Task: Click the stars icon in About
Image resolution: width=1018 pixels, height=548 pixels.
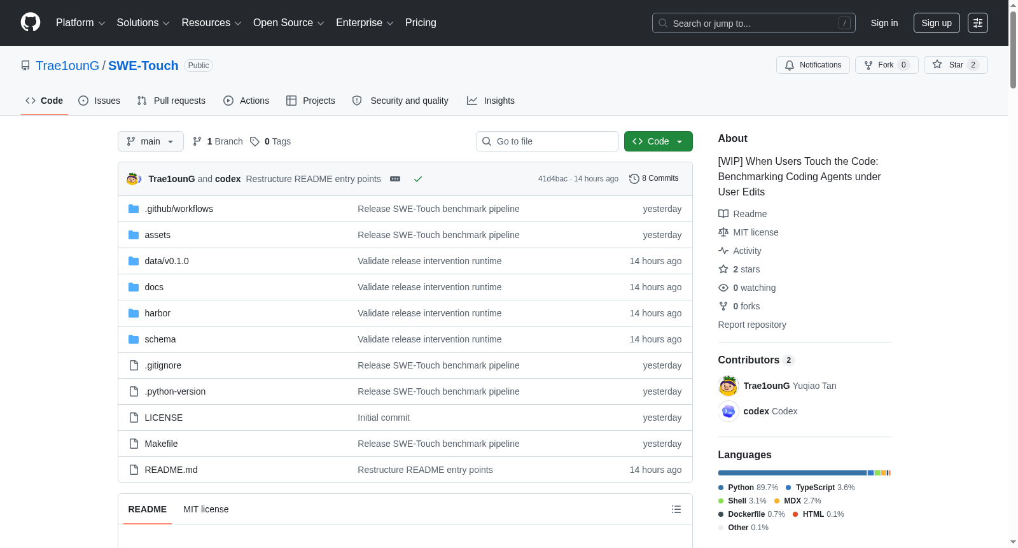Action: (x=723, y=269)
